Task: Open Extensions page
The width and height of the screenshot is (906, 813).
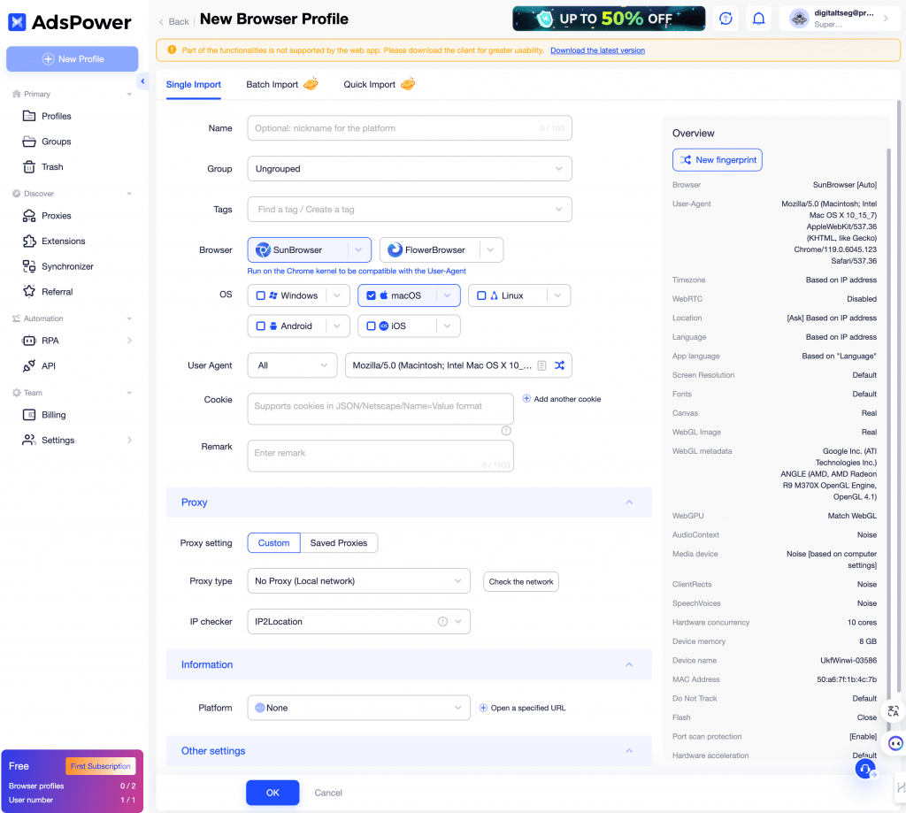Action: (x=63, y=241)
